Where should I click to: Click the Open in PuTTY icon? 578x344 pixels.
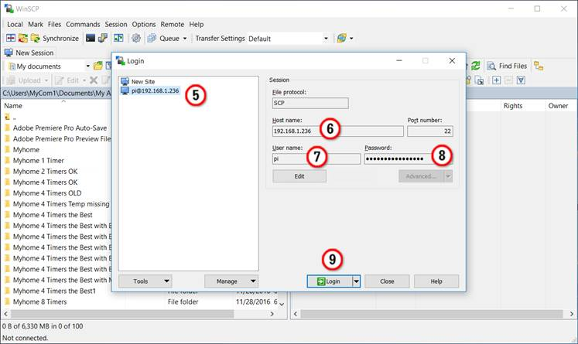click(x=103, y=38)
